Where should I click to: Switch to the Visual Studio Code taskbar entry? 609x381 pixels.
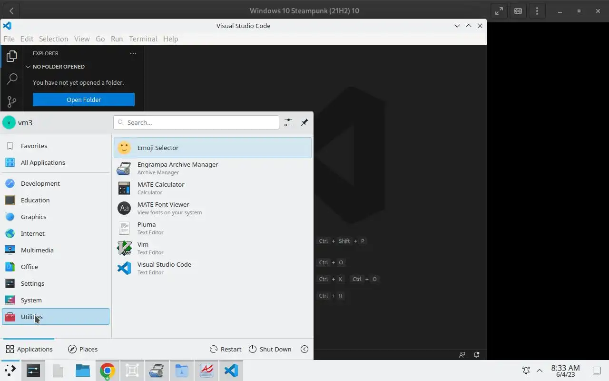coord(231,371)
